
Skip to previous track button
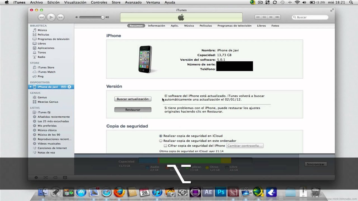coord(41,17)
